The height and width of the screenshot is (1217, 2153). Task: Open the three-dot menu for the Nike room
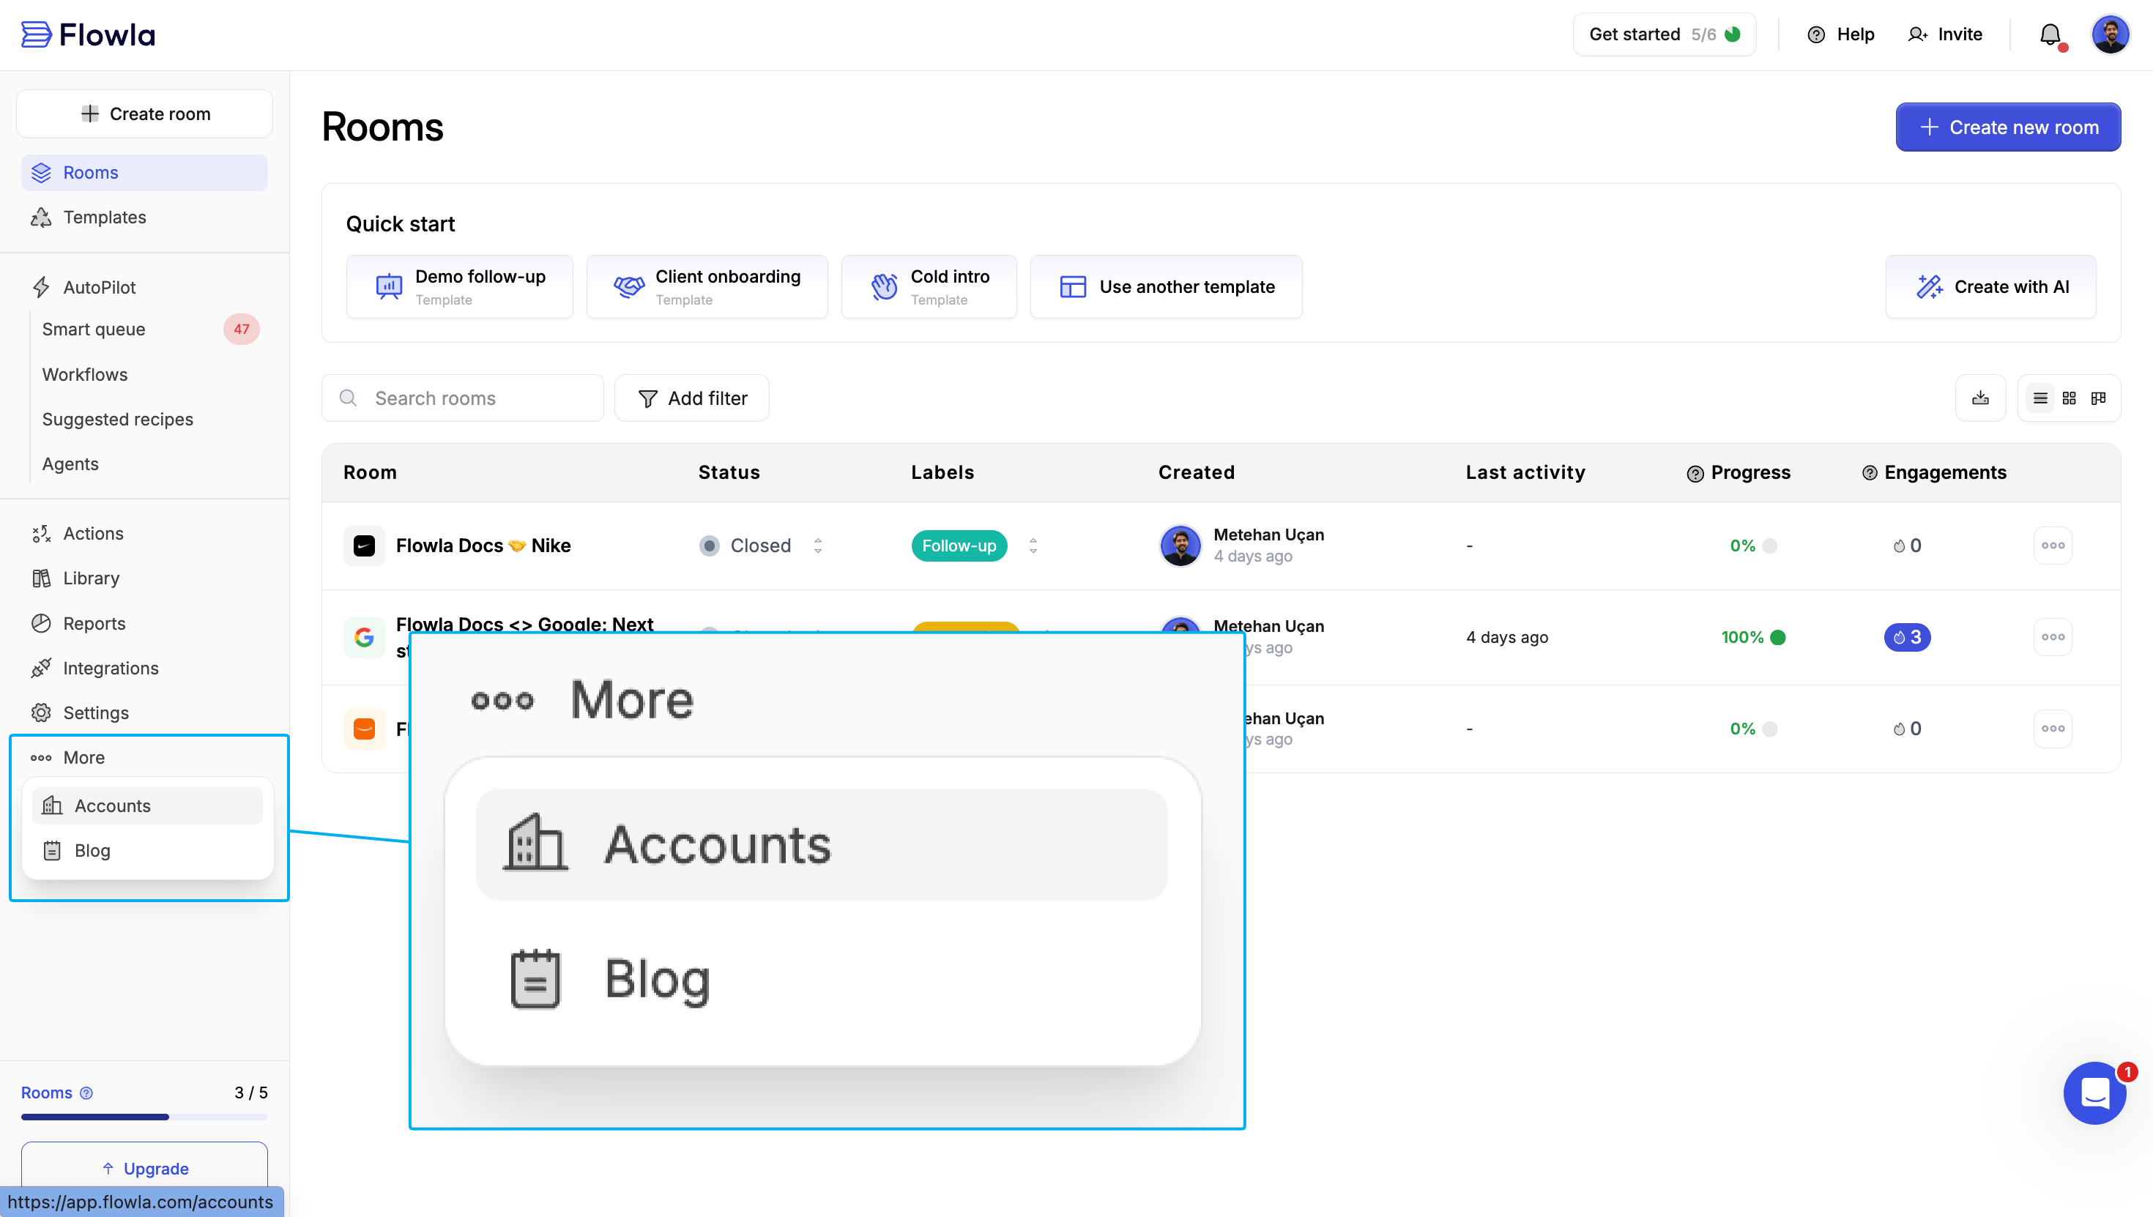[x=2052, y=546]
